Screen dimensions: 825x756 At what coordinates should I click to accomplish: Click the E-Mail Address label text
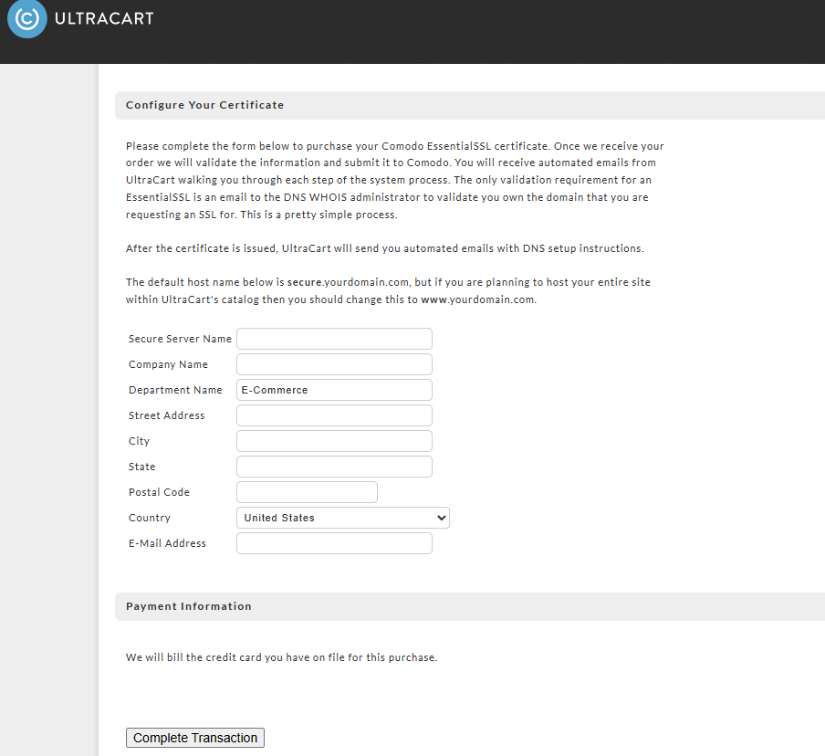click(x=167, y=543)
